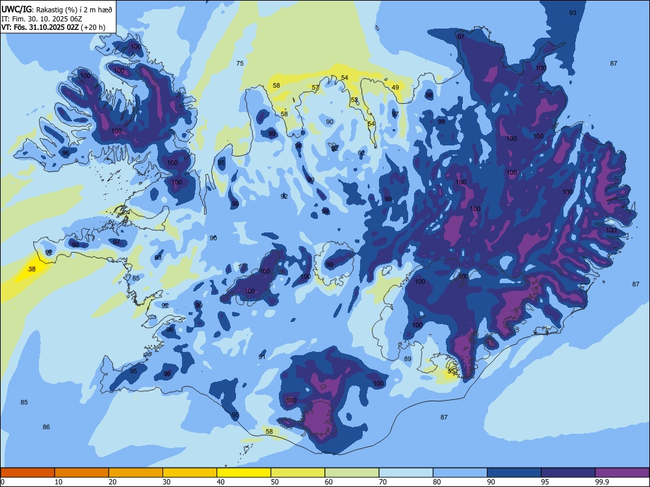Click the value 93 over the ocean
The image size is (650, 487).
point(573,13)
